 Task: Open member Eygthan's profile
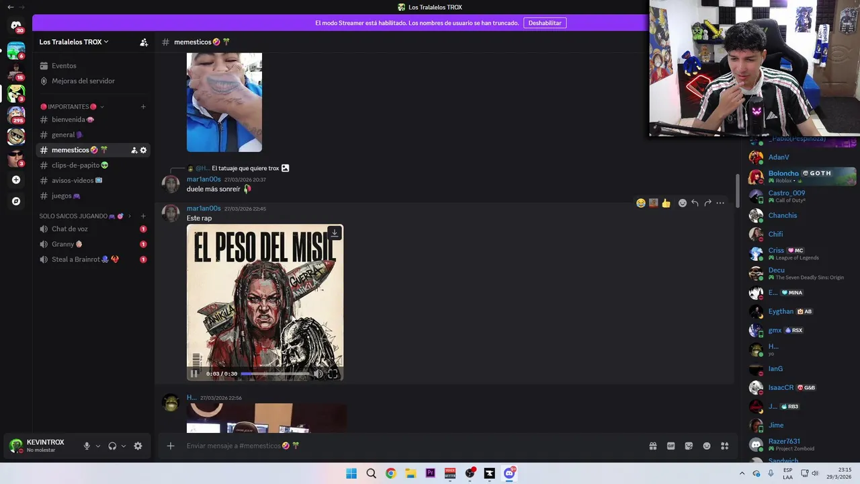(x=802, y=311)
